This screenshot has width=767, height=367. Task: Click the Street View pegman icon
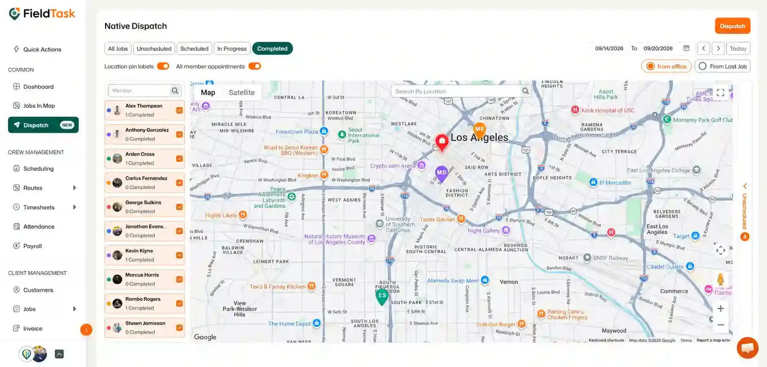point(720,280)
